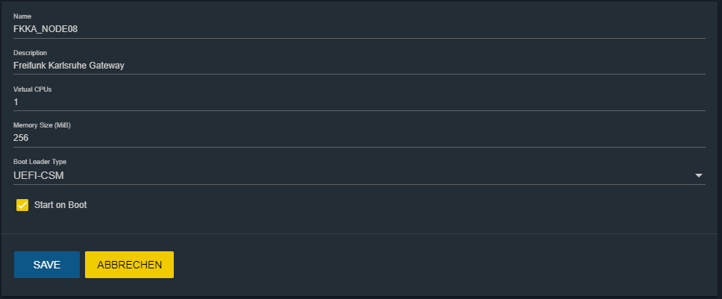
Task: Click the small Name field label
Action: point(22,16)
